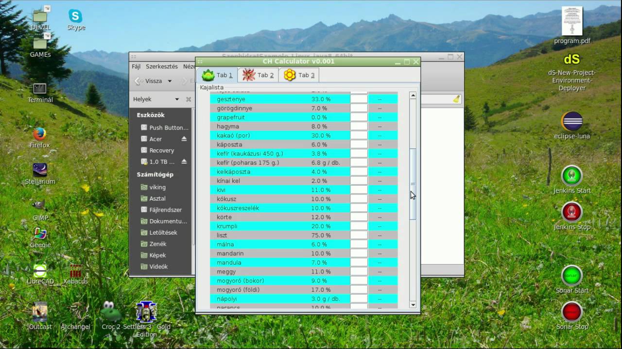
Task: Close the Helyek sidebar panel
Action: pos(189,99)
